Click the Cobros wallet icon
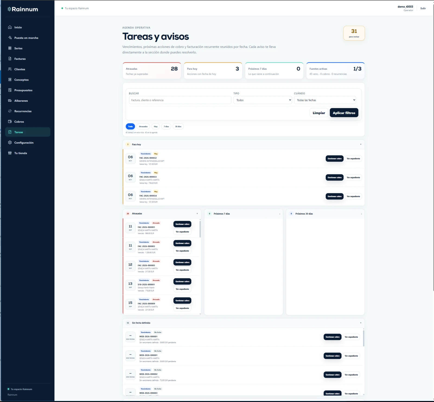Viewport: 434px width, 402px height. pos(10,122)
